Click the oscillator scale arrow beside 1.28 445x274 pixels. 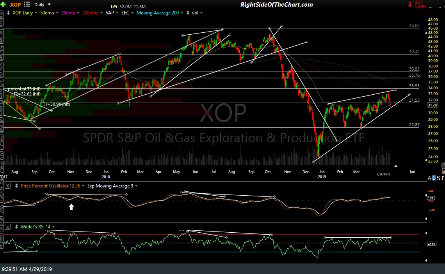(x=426, y=195)
